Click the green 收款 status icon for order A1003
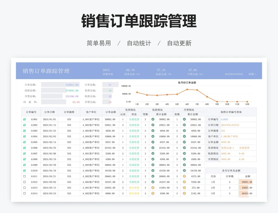Image resolution: width=278 pixels, height=213 pixels. [x=153, y=131]
